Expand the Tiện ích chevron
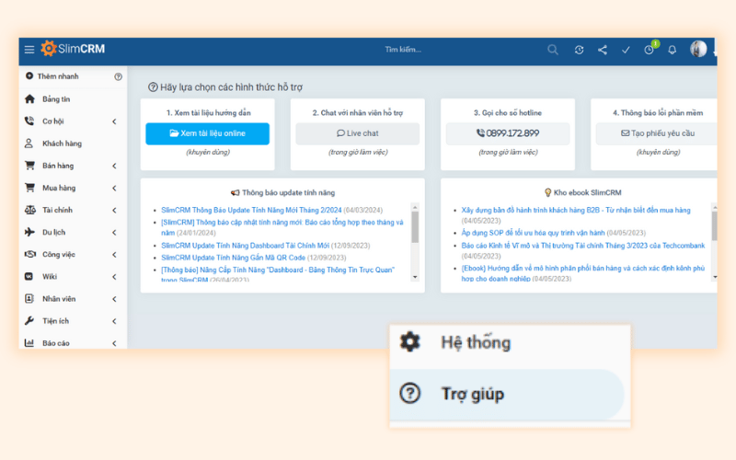This screenshot has width=736, height=460. tap(114, 321)
